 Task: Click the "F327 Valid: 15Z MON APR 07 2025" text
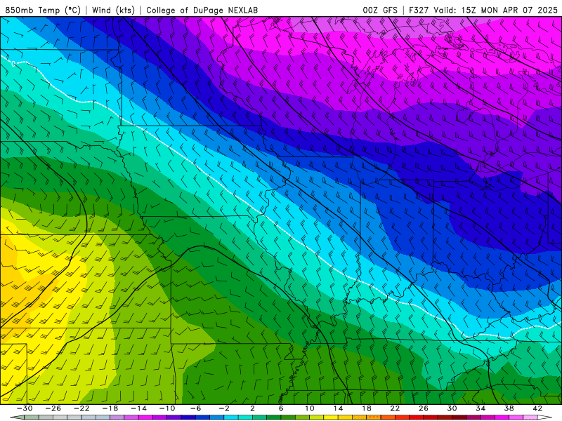point(483,10)
